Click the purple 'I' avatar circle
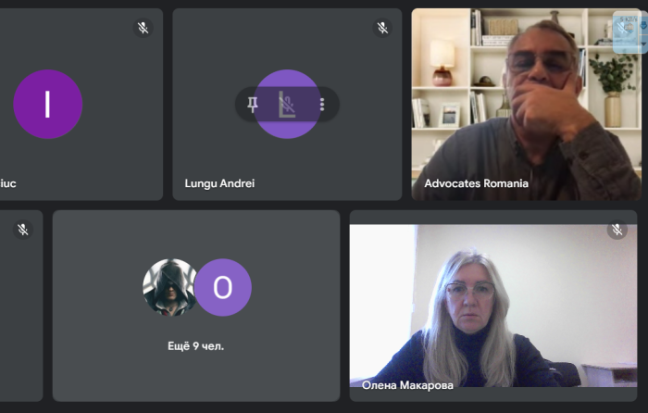Viewport: 648px width, 413px height. (48, 105)
